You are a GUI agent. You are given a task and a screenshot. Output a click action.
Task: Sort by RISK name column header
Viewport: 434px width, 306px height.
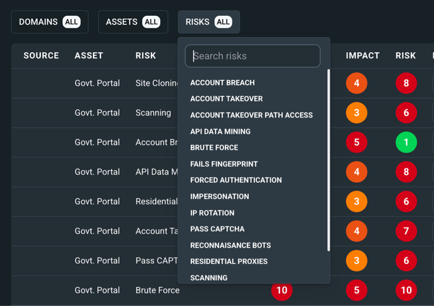click(146, 55)
